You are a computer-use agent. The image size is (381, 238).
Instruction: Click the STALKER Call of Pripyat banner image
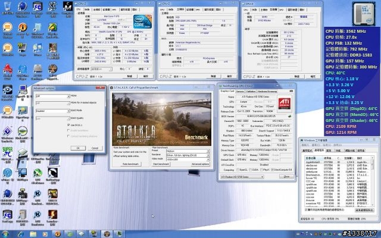coord(161,120)
